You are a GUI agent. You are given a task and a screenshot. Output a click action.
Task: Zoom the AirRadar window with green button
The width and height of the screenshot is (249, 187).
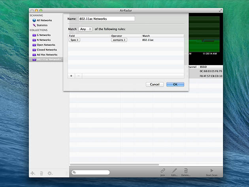[x=41, y=11]
